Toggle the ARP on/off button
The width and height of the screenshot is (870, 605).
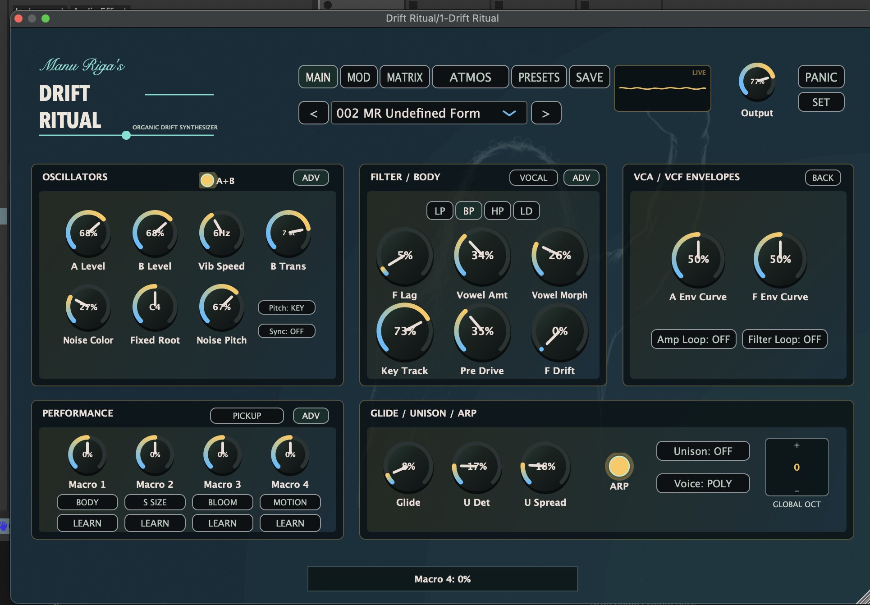coord(619,466)
